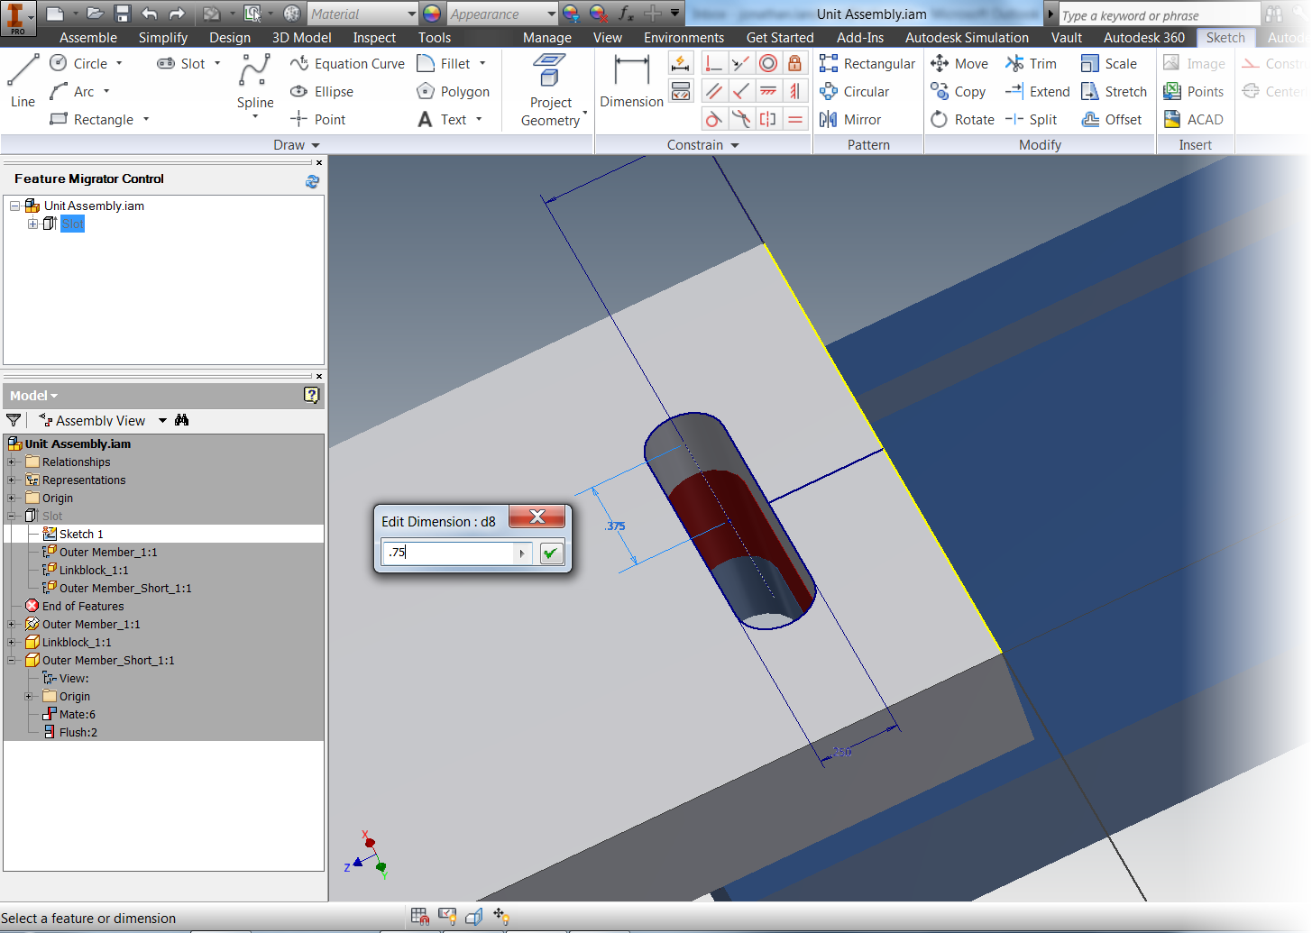Image resolution: width=1312 pixels, height=933 pixels.
Task: Insert an ACAD file
Action: [x=1193, y=119]
